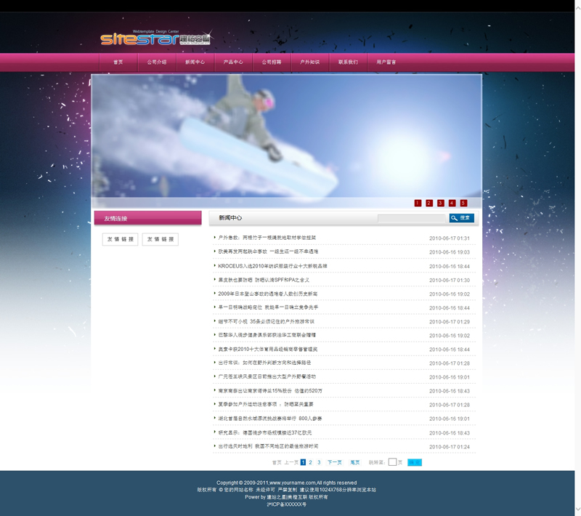Click the snowboarder banner image
This screenshot has width=581, height=516.
(287, 134)
